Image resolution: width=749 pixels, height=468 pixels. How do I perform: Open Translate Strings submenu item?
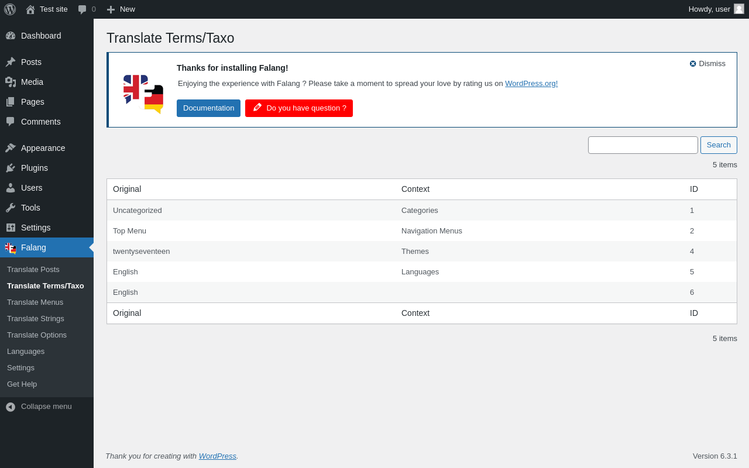tap(36, 319)
